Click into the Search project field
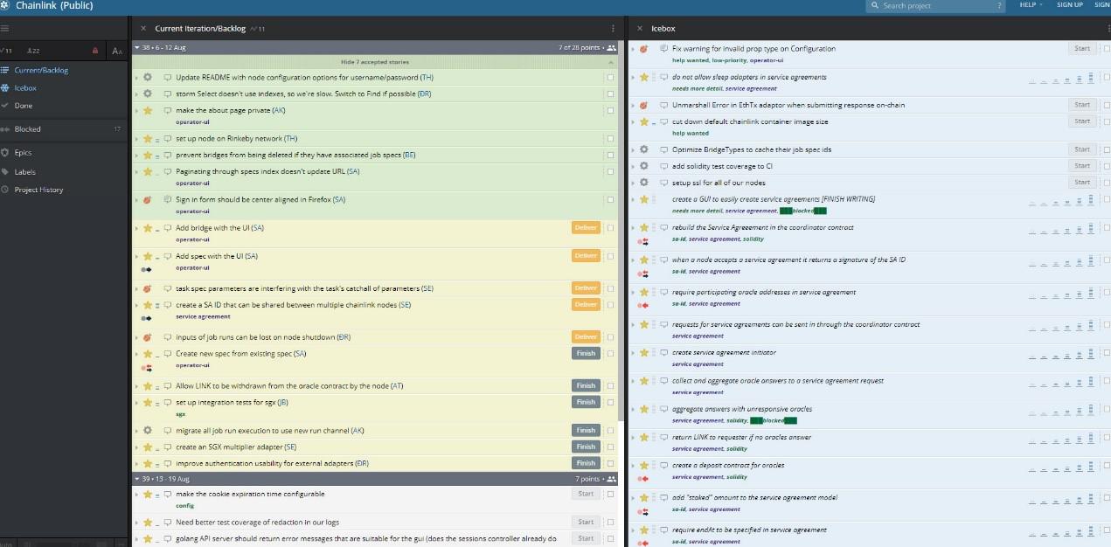This screenshot has width=1111, height=547. 935,5
